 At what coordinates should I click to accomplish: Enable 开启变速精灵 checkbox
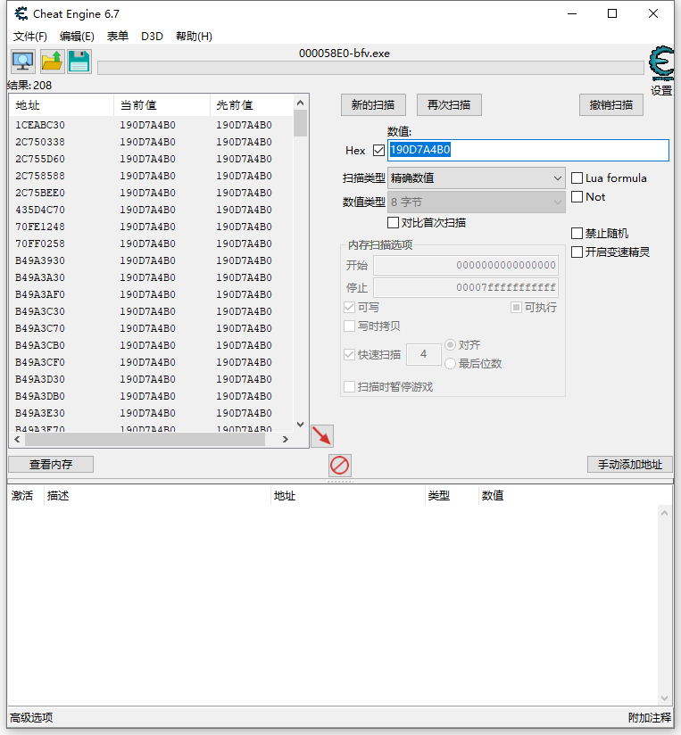pyautogui.click(x=577, y=252)
